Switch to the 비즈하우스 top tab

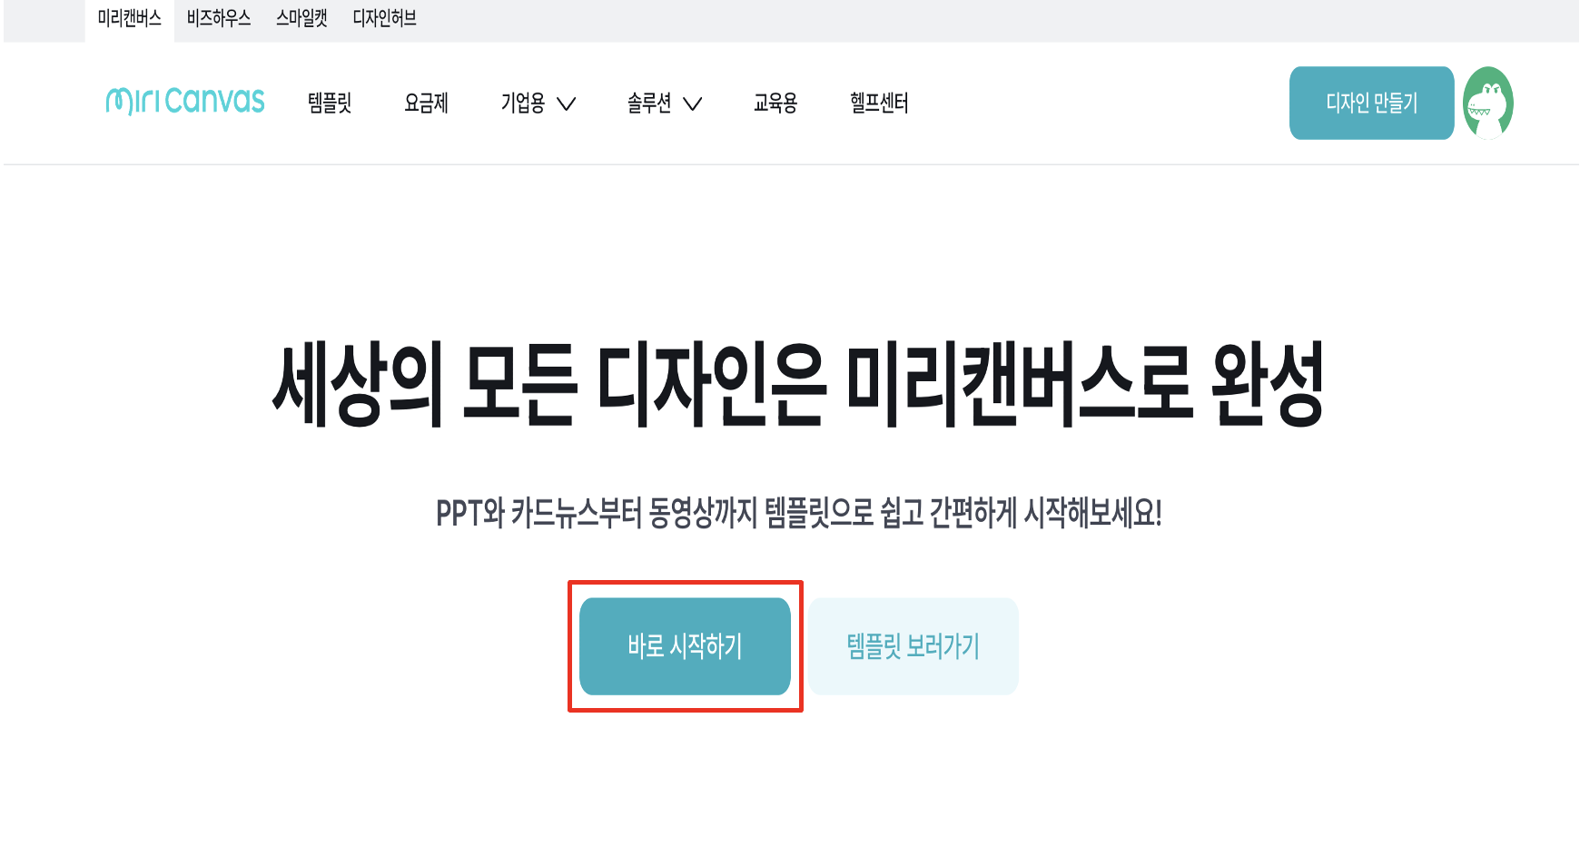[219, 19]
